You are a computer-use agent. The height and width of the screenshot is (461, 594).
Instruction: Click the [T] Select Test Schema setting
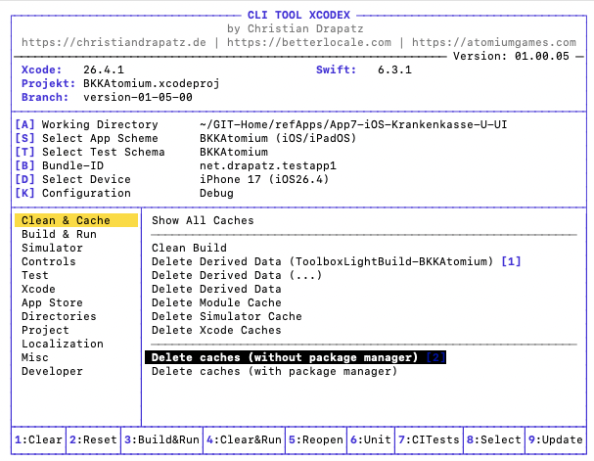pos(90,152)
